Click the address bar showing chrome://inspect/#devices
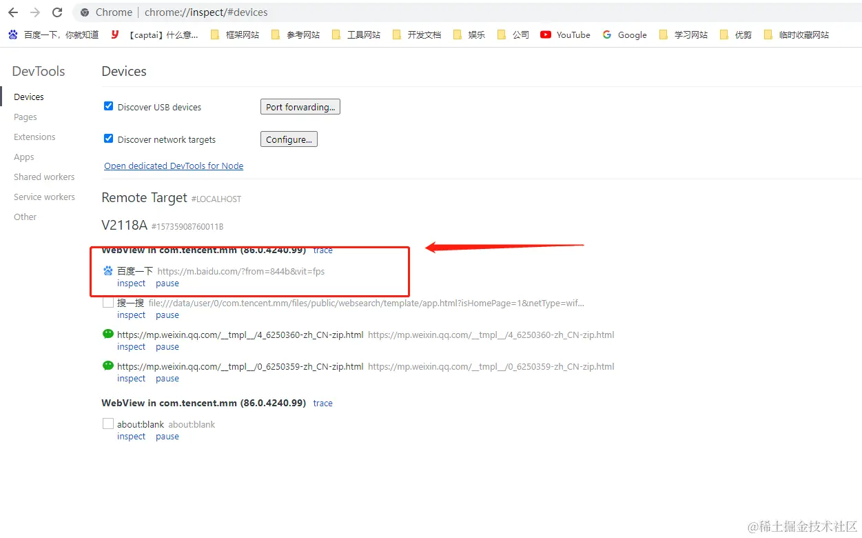The height and width of the screenshot is (538, 862). click(x=466, y=12)
